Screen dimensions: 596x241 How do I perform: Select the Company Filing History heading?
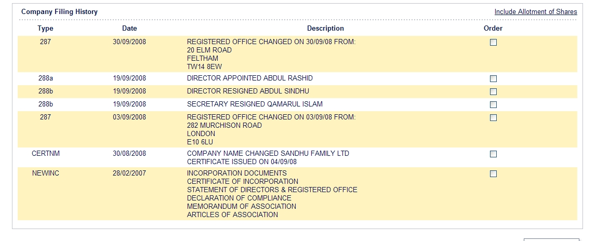[x=59, y=12]
